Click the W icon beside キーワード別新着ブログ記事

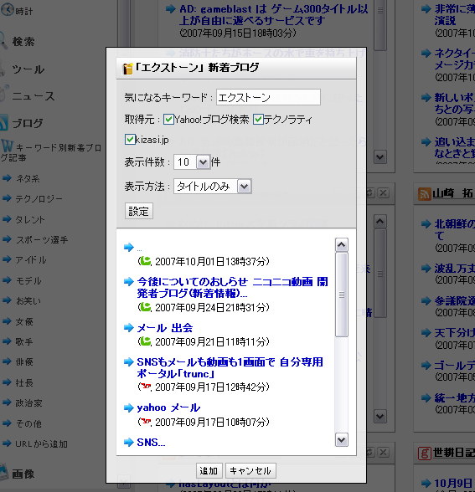click(7, 146)
